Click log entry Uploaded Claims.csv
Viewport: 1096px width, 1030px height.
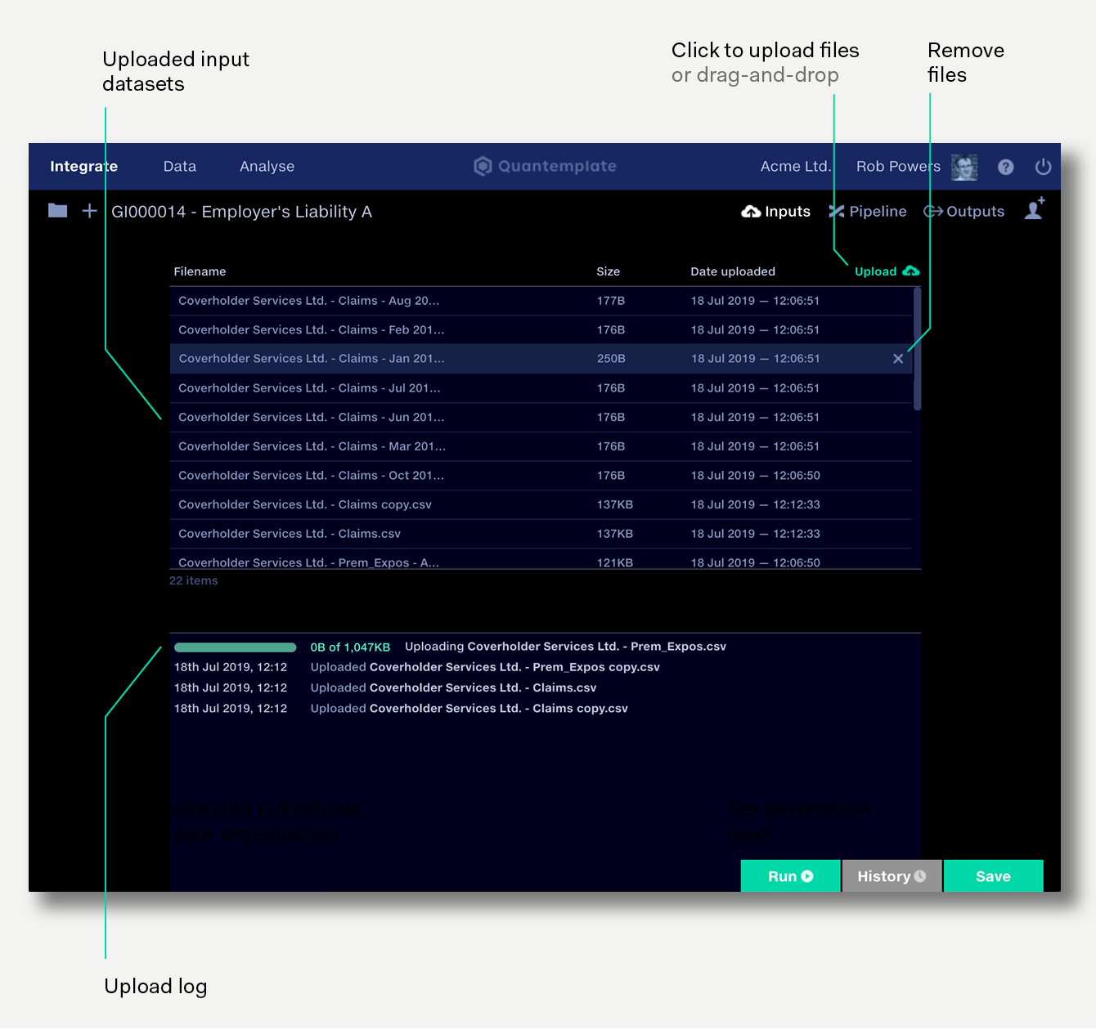coord(453,687)
